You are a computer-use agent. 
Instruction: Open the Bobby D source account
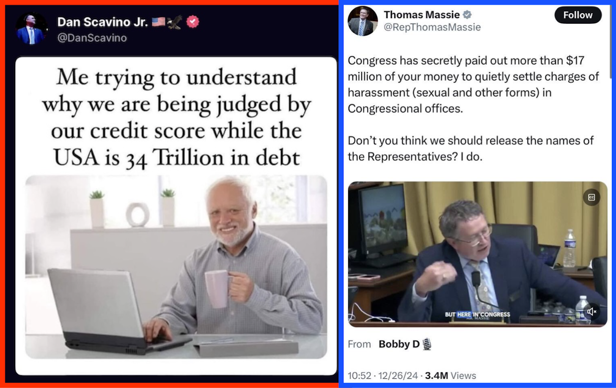pyautogui.click(x=399, y=344)
